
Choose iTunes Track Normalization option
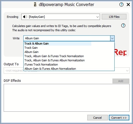(69, 64)
